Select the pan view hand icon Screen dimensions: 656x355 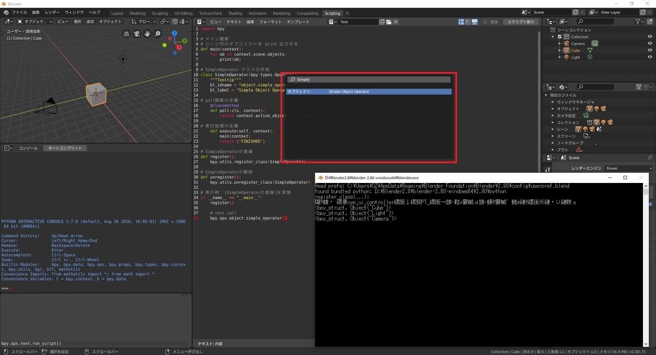[x=148, y=34]
